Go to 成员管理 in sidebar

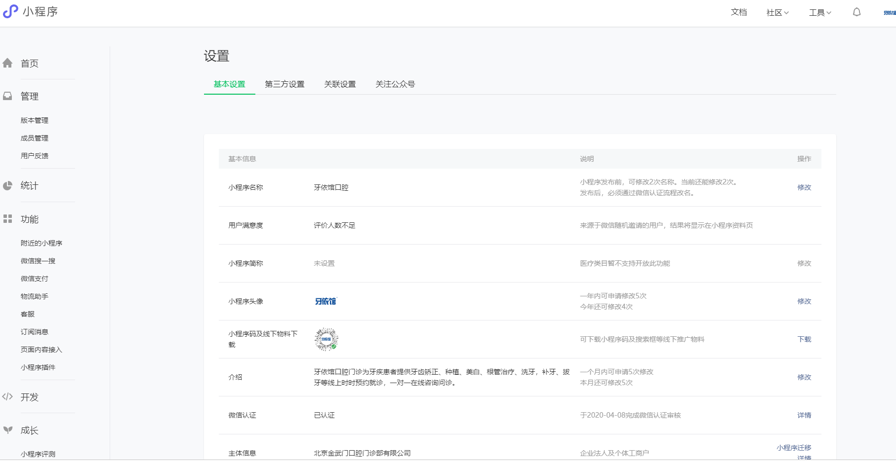(x=35, y=138)
